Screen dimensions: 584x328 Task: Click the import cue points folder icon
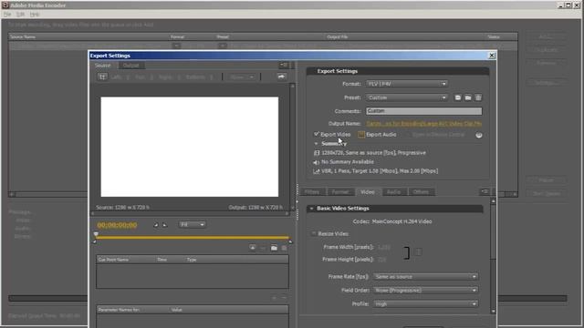click(274, 248)
